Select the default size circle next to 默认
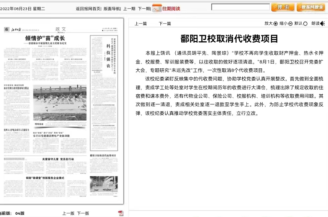The image size is (328, 217). [x=305, y=24]
